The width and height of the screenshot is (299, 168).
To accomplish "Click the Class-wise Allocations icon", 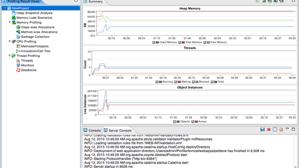I will [x=18, y=27].
